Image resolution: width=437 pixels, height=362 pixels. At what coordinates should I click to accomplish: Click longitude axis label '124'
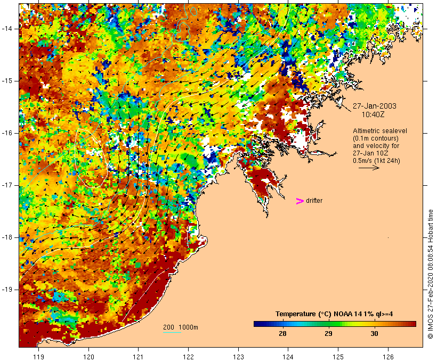pyautogui.click(x=288, y=357)
